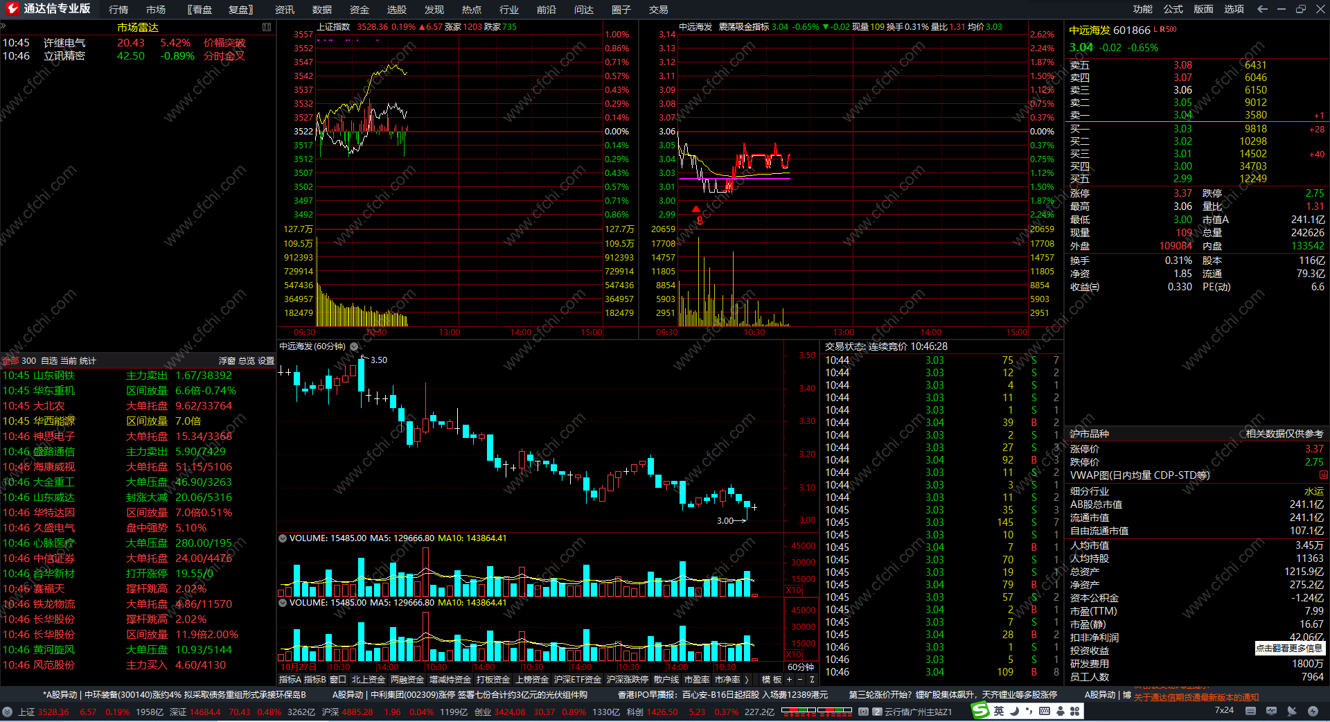Click the Sogou user avatar icon

coord(1060,711)
